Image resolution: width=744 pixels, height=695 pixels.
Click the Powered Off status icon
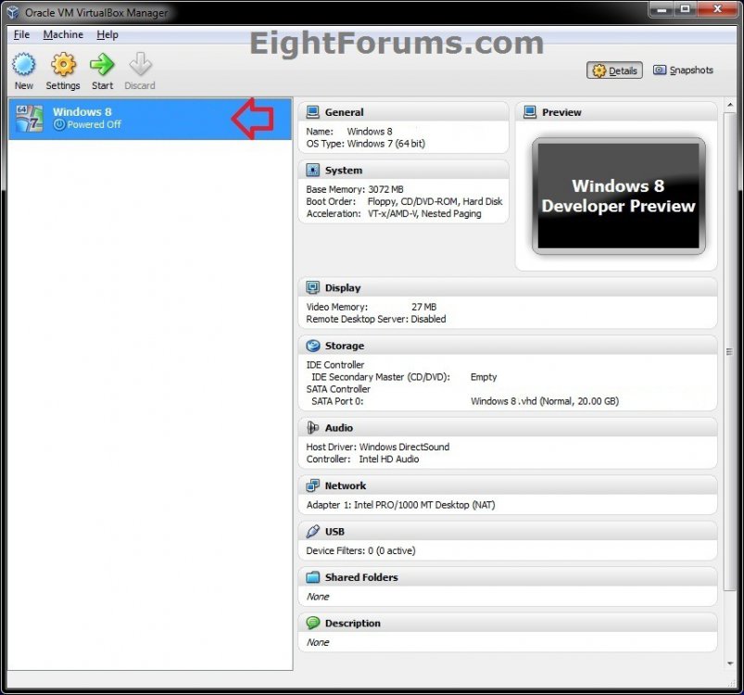(59, 125)
